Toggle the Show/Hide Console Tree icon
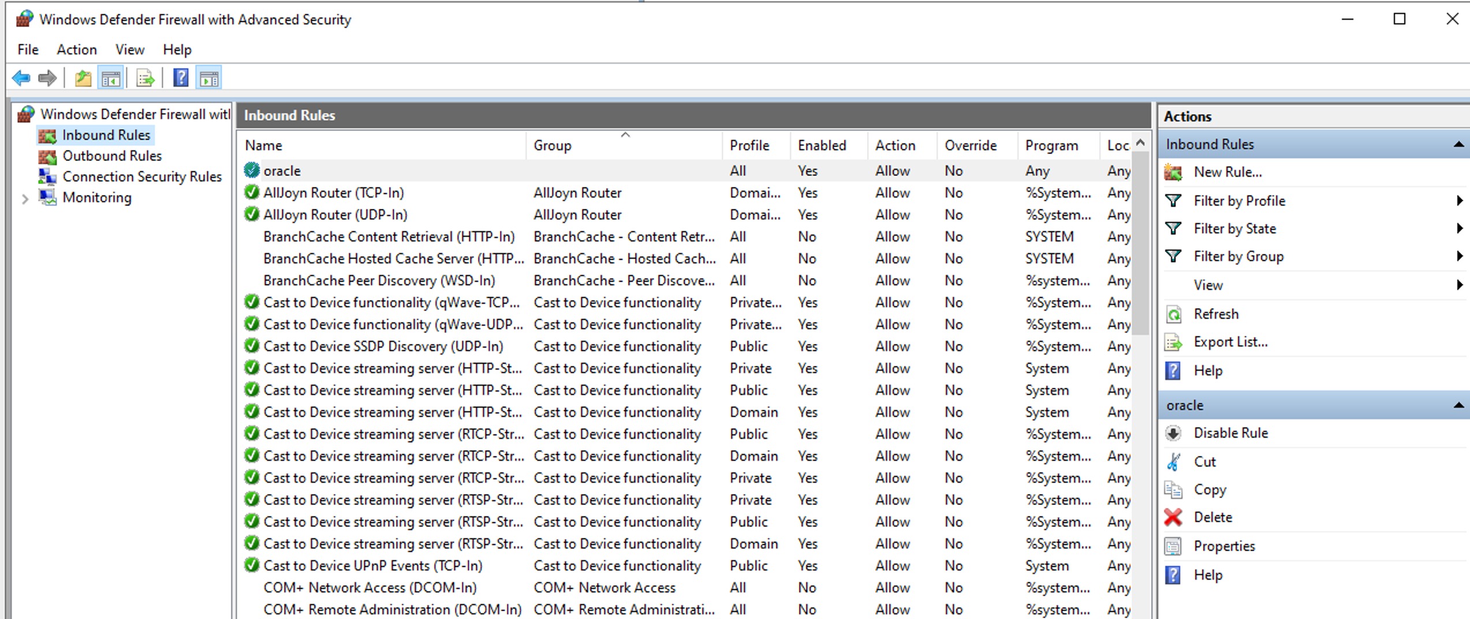The image size is (1470, 619). [x=111, y=78]
